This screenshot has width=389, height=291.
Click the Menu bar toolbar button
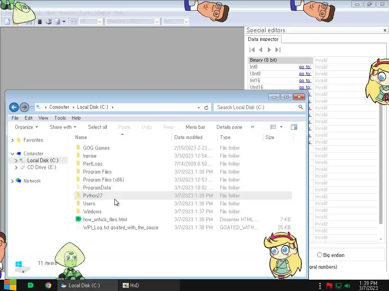tap(195, 127)
